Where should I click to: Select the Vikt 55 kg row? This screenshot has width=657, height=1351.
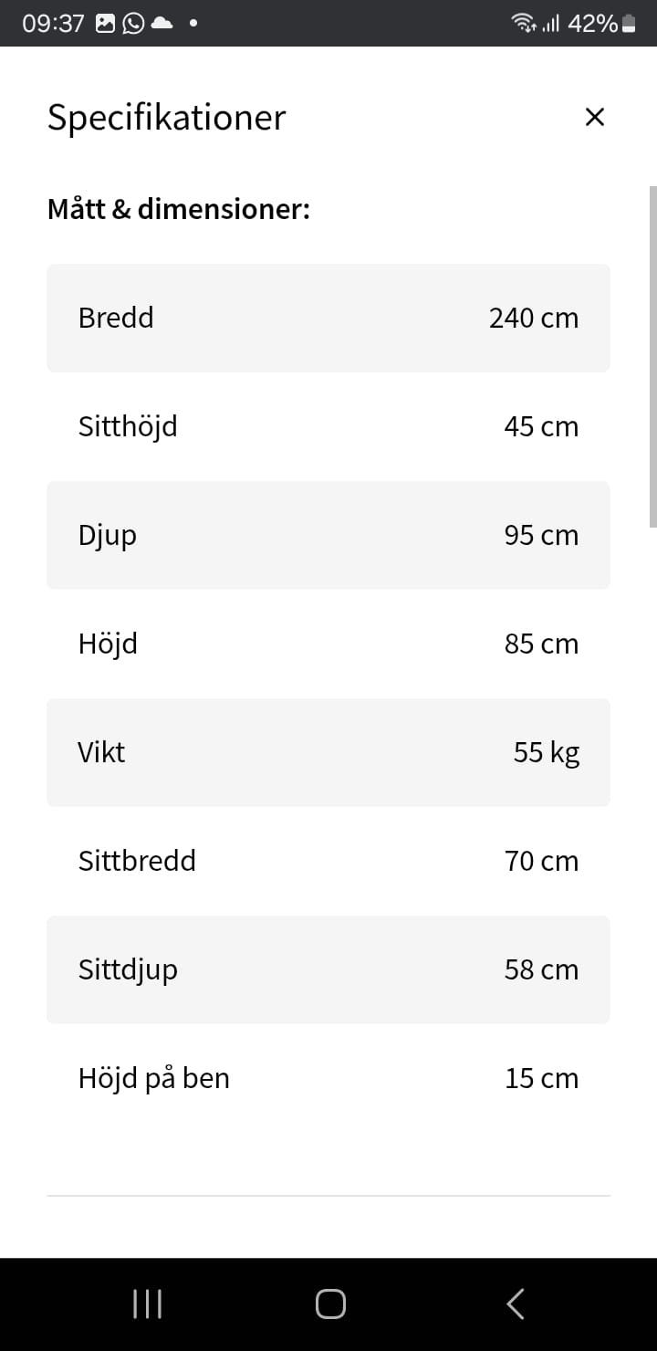[328, 752]
